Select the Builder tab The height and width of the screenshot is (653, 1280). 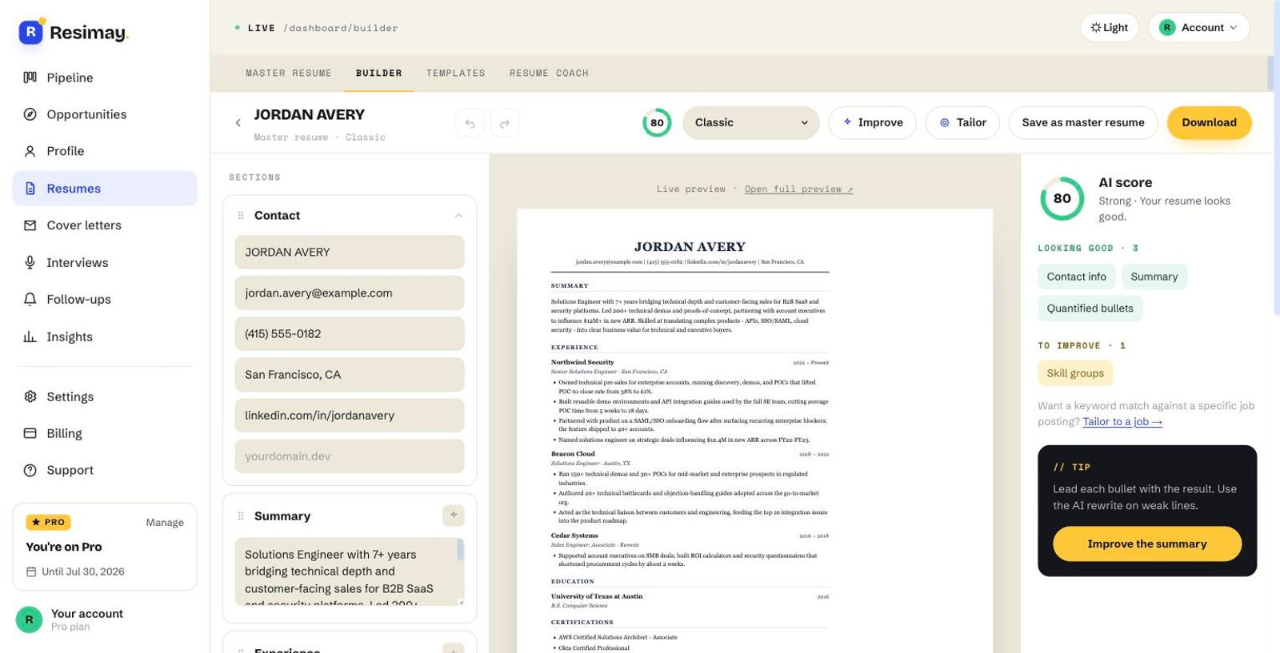(x=379, y=74)
